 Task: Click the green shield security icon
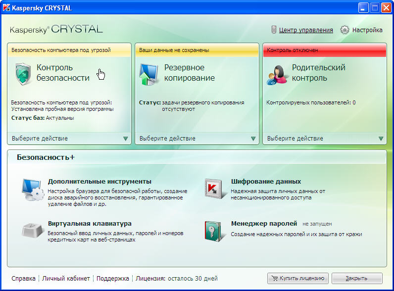pyautogui.click(x=23, y=74)
